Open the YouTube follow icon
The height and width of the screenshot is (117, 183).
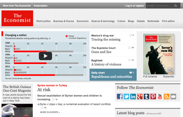(x=160, y=97)
